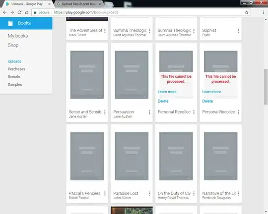Open options menu for The Adventures book
The width and height of the screenshot is (268, 214).
105,31
